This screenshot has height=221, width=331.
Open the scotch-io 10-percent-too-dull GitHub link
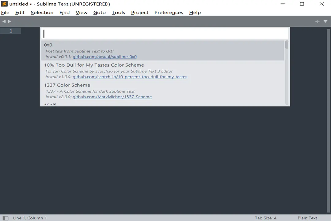pyautogui.click(x=130, y=77)
